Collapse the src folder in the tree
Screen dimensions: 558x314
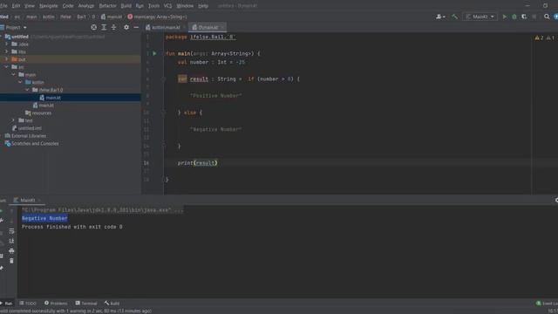6,67
